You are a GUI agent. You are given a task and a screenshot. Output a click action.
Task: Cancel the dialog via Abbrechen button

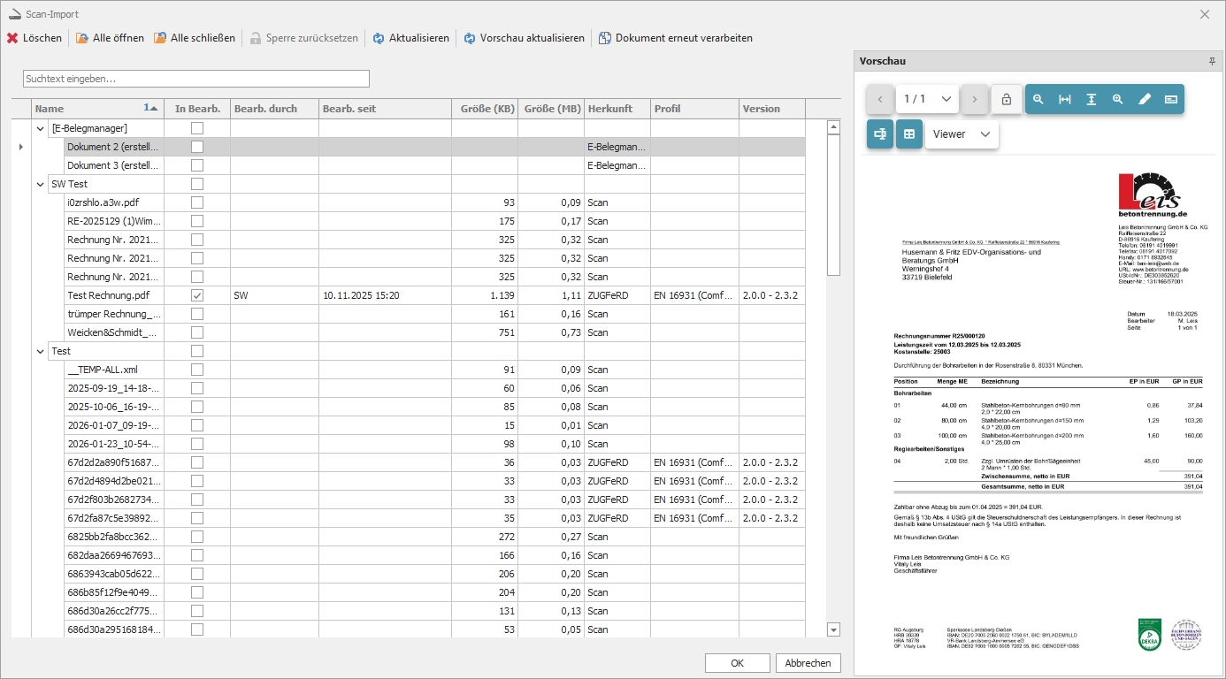808,662
